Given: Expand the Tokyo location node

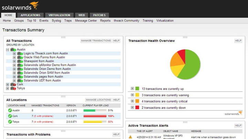Looking at the screenshot, I should (8, 89).
